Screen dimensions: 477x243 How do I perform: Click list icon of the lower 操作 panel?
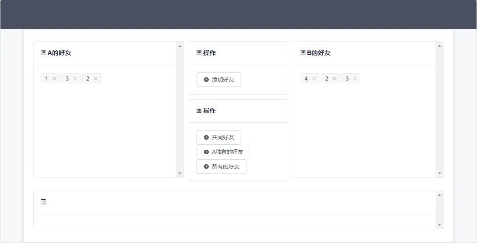[x=199, y=111]
